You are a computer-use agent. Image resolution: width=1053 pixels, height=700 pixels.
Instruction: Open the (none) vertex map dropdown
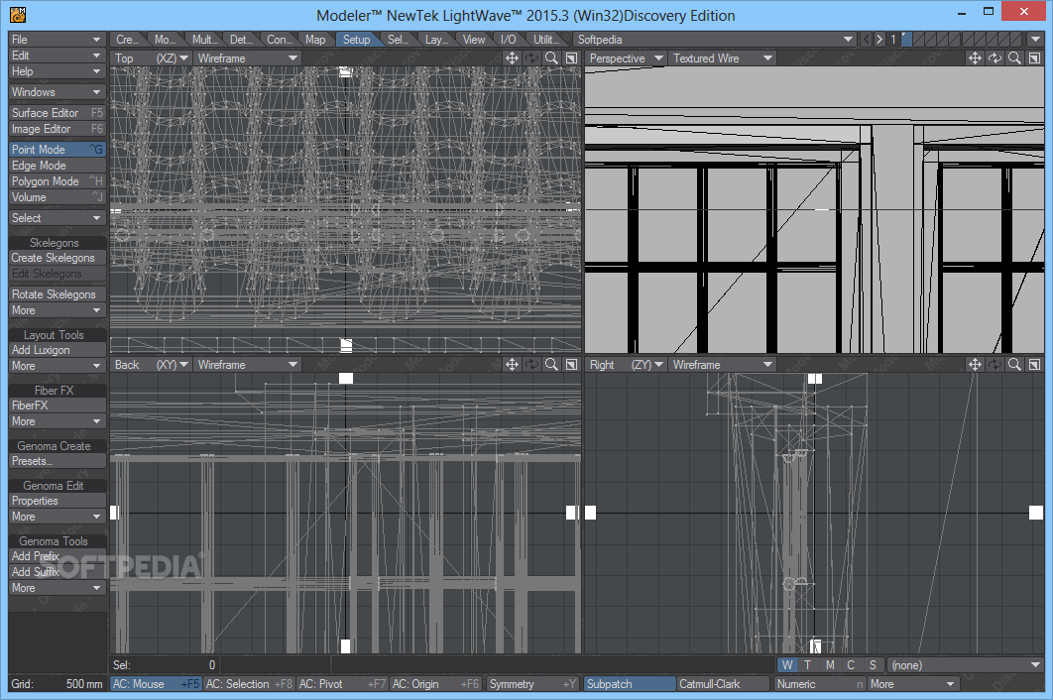coord(966,665)
